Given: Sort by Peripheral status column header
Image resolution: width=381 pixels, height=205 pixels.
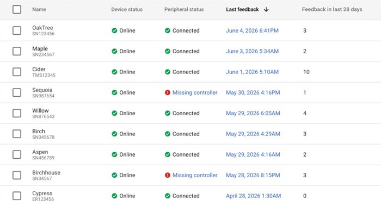Looking at the screenshot, I should 184,9.
